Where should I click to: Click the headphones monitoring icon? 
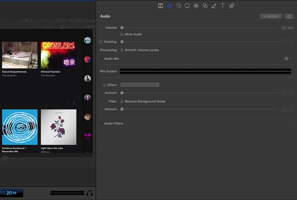(90, 193)
